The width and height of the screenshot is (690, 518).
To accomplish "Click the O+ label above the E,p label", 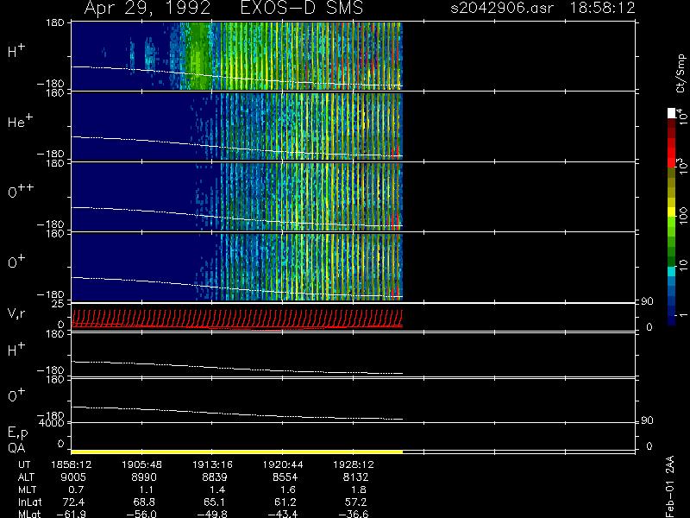I will coord(16,395).
